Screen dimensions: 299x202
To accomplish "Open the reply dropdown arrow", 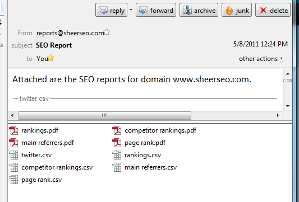I will click(131, 10).
